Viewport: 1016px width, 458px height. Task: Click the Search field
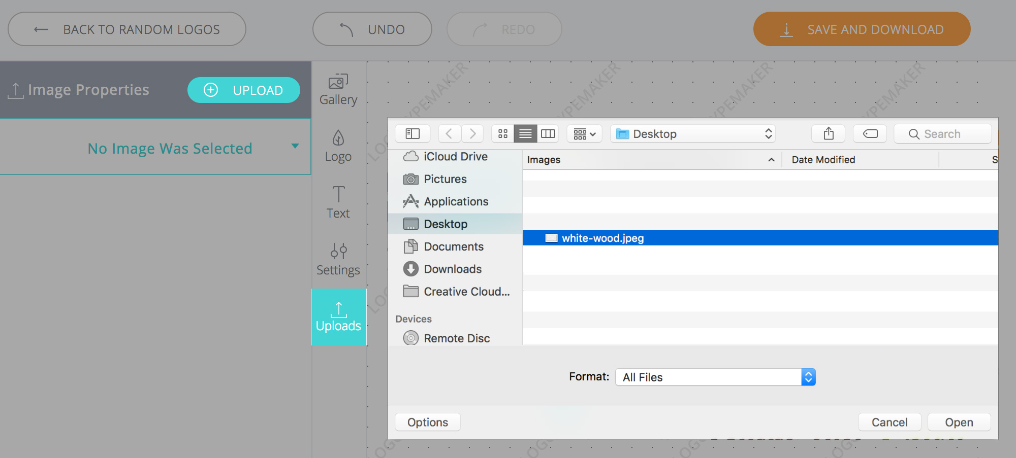pyautogui.click(x=942, y=134)
